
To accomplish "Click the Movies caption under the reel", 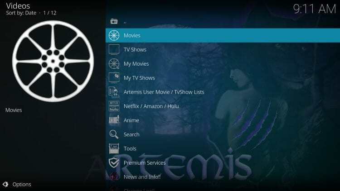I will [14, 110].
